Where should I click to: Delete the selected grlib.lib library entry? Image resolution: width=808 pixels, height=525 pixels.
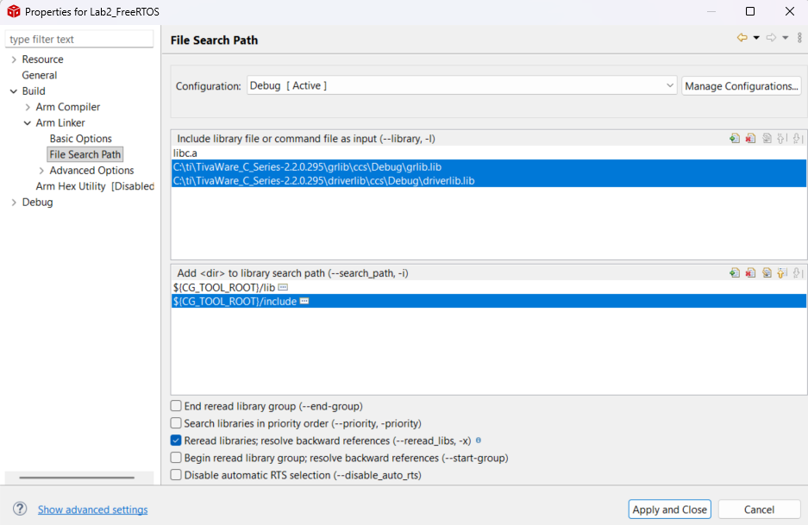[x=751, y=139]
